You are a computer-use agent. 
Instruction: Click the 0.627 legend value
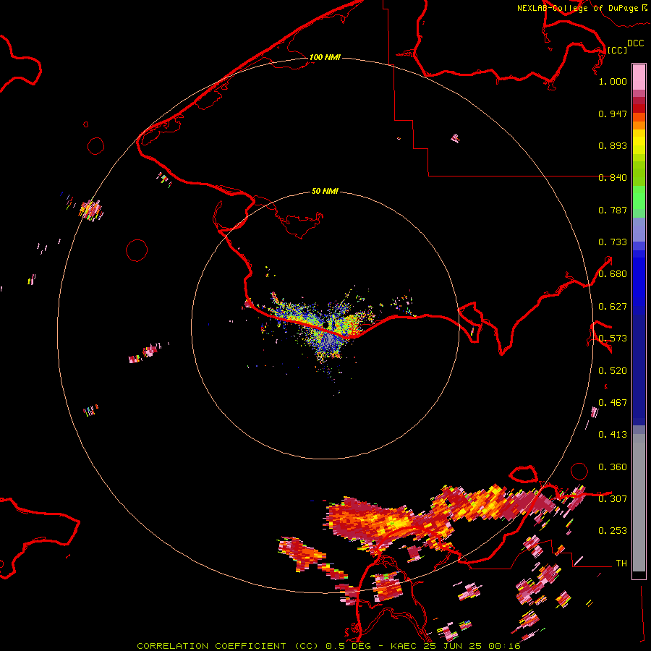[x=613, y=307]
